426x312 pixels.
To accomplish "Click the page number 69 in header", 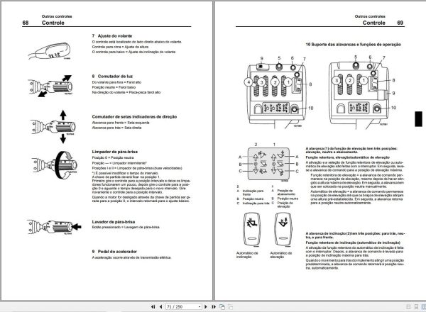I will click(x=400, y=23).
